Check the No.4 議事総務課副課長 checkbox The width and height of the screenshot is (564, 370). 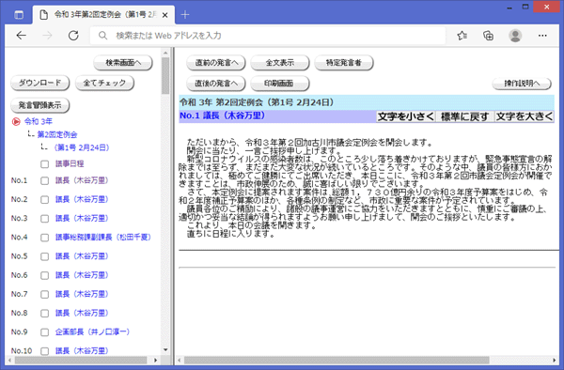coord(44,238)
